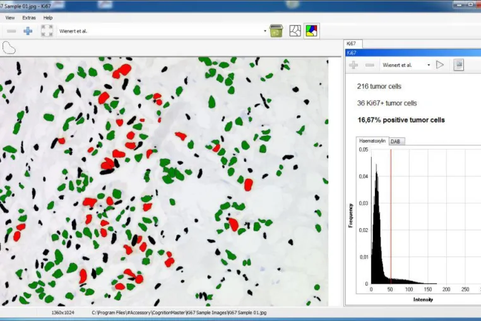Click the Frequency axis label of histogram
Image resolution: width=481 pixels, height=321 pixels.
(350, 215)
